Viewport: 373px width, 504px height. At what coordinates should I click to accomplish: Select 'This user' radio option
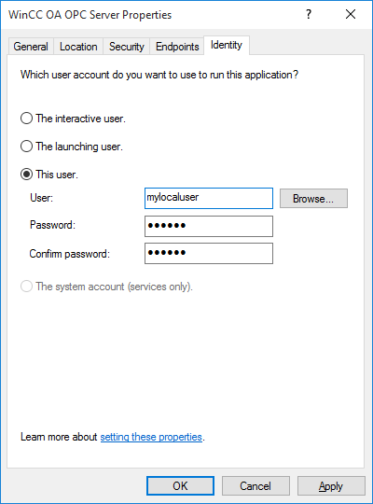26,175
